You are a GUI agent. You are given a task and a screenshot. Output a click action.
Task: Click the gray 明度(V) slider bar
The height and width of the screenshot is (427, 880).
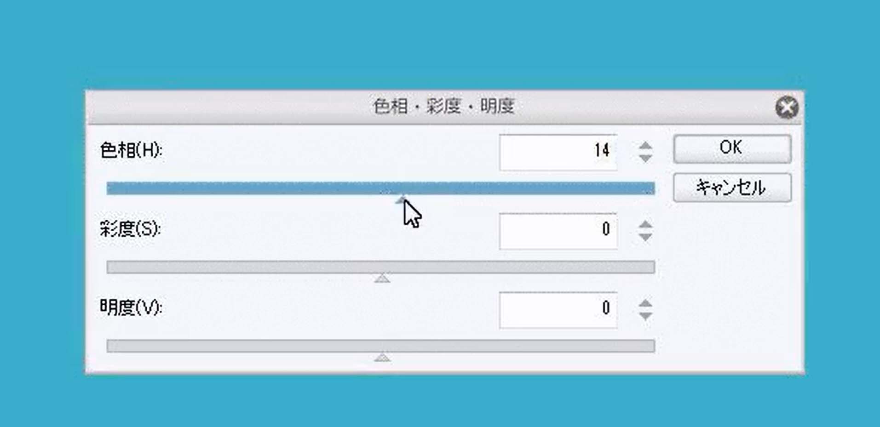coord(380,346)
